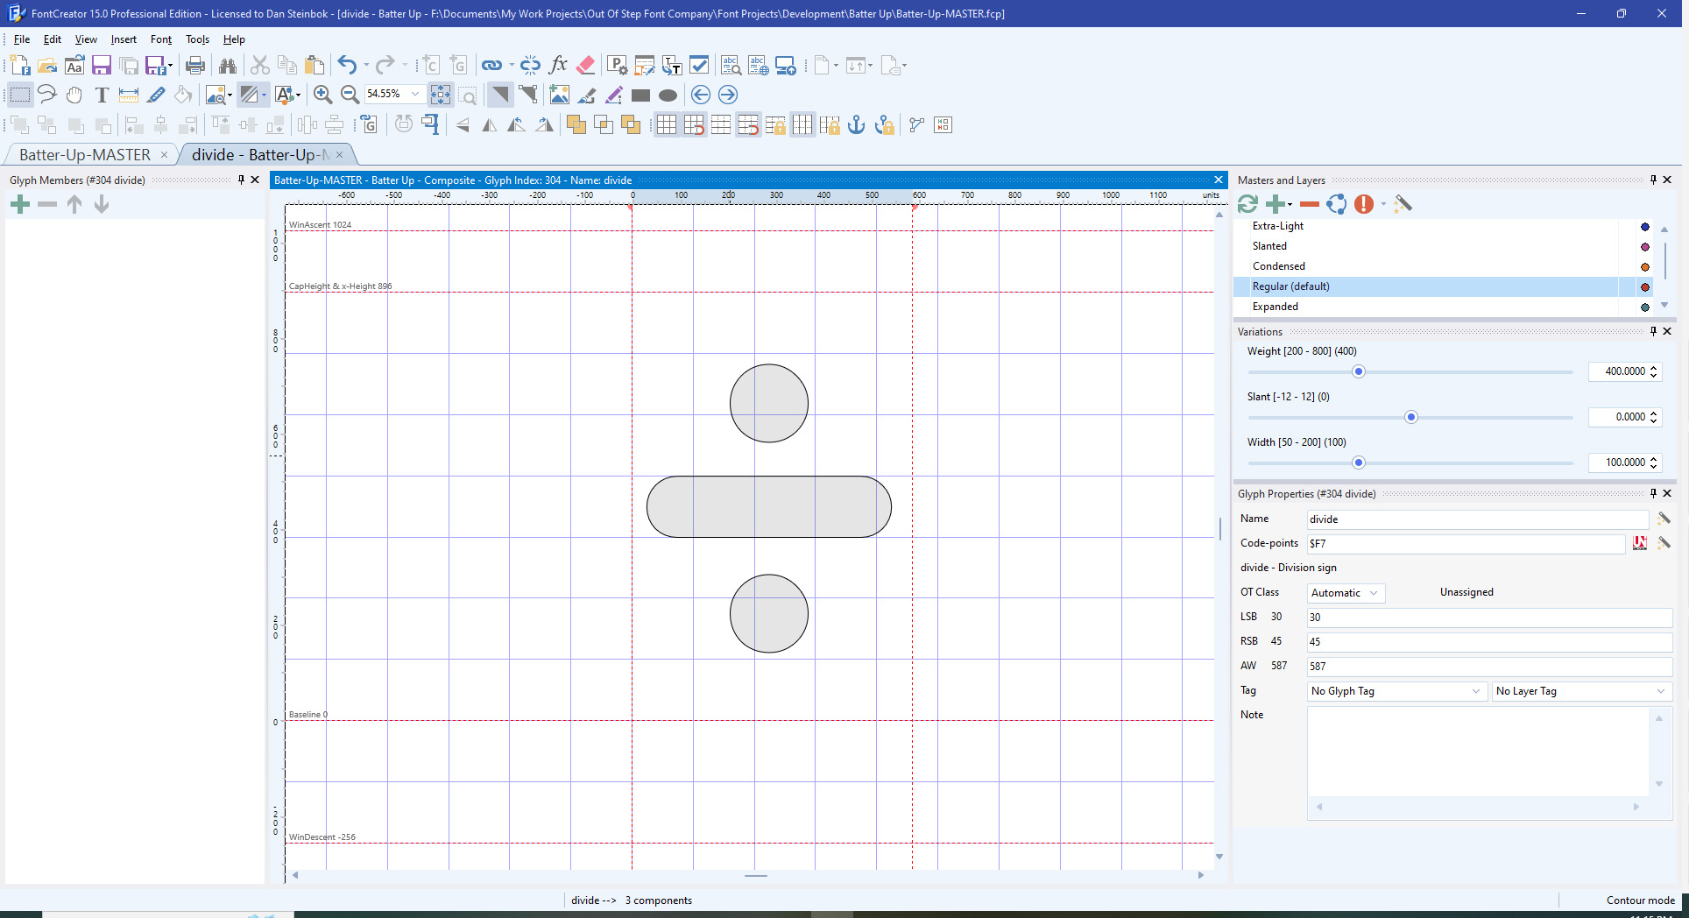The image size is (1689, 918).
Task: Select the Hand pan tool
Action: (74, 95)
